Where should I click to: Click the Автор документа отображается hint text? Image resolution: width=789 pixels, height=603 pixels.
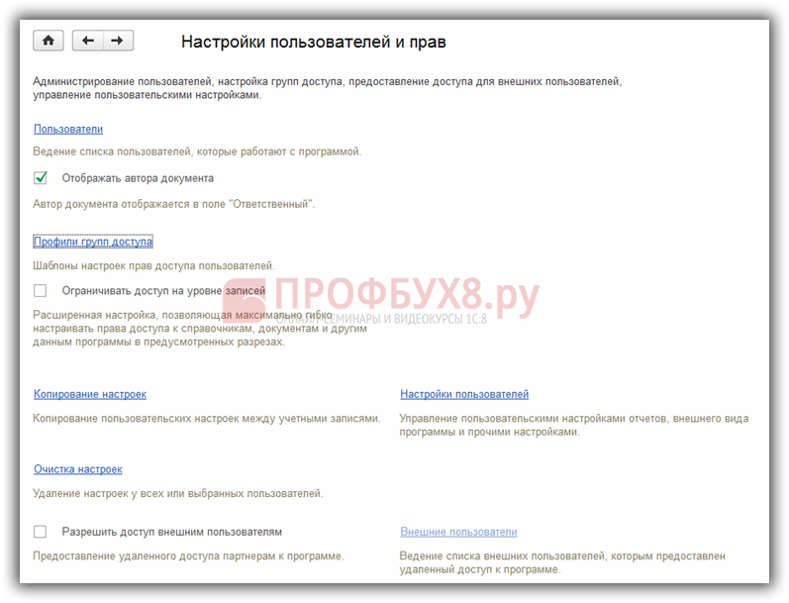[174, 203]
